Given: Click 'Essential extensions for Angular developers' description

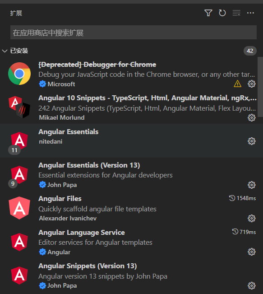Looking at the screenshot, I should [106, 175].
